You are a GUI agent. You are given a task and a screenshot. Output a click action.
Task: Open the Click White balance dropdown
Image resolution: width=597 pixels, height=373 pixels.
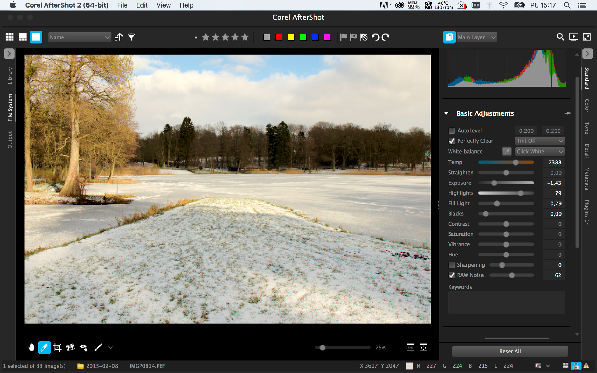pos(540,152)
